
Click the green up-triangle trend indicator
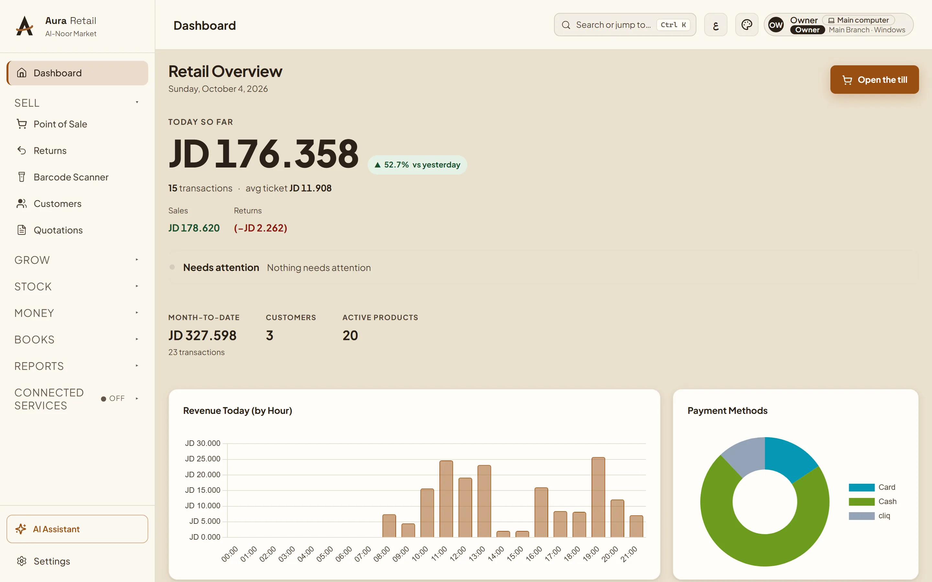pos(377,165)
